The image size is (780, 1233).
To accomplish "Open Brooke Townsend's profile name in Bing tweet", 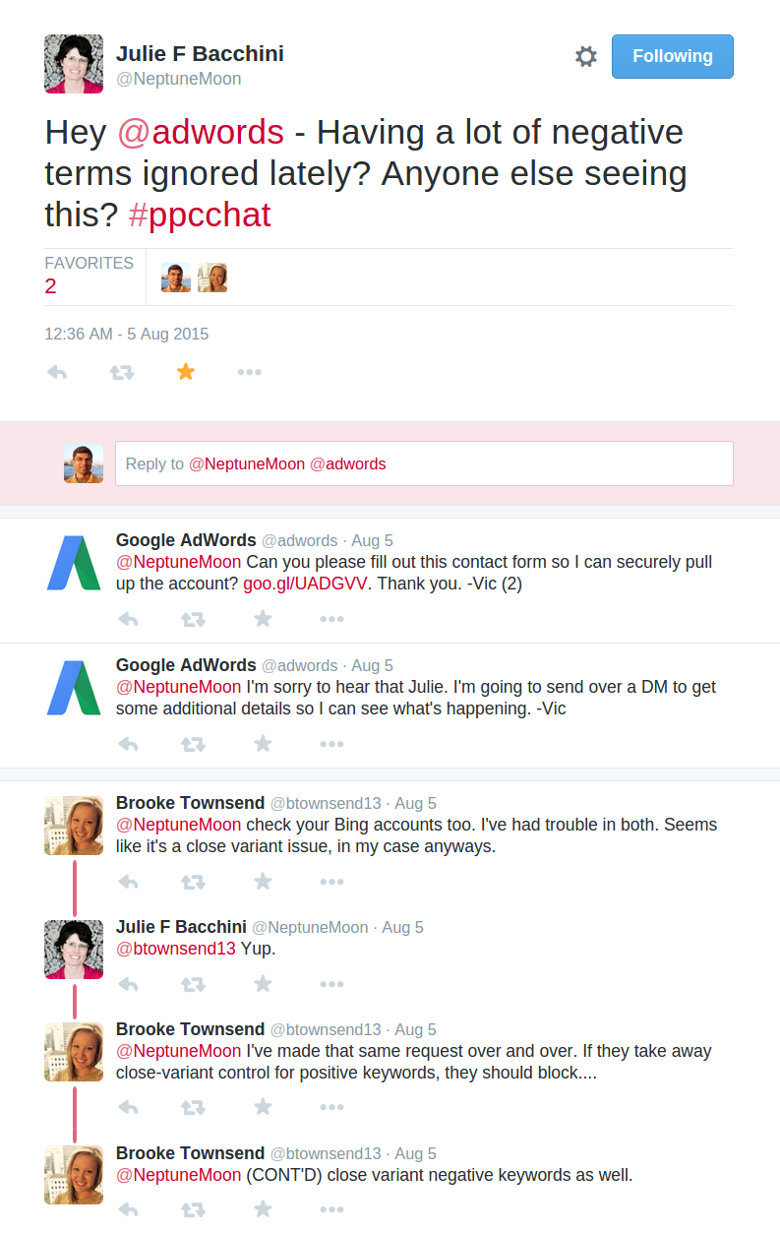I will click(x=190, y=803).
